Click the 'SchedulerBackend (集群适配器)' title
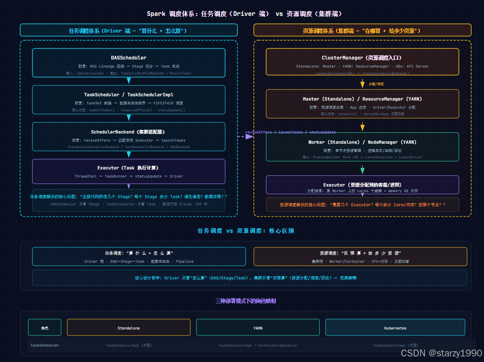 tap(129, 132)
